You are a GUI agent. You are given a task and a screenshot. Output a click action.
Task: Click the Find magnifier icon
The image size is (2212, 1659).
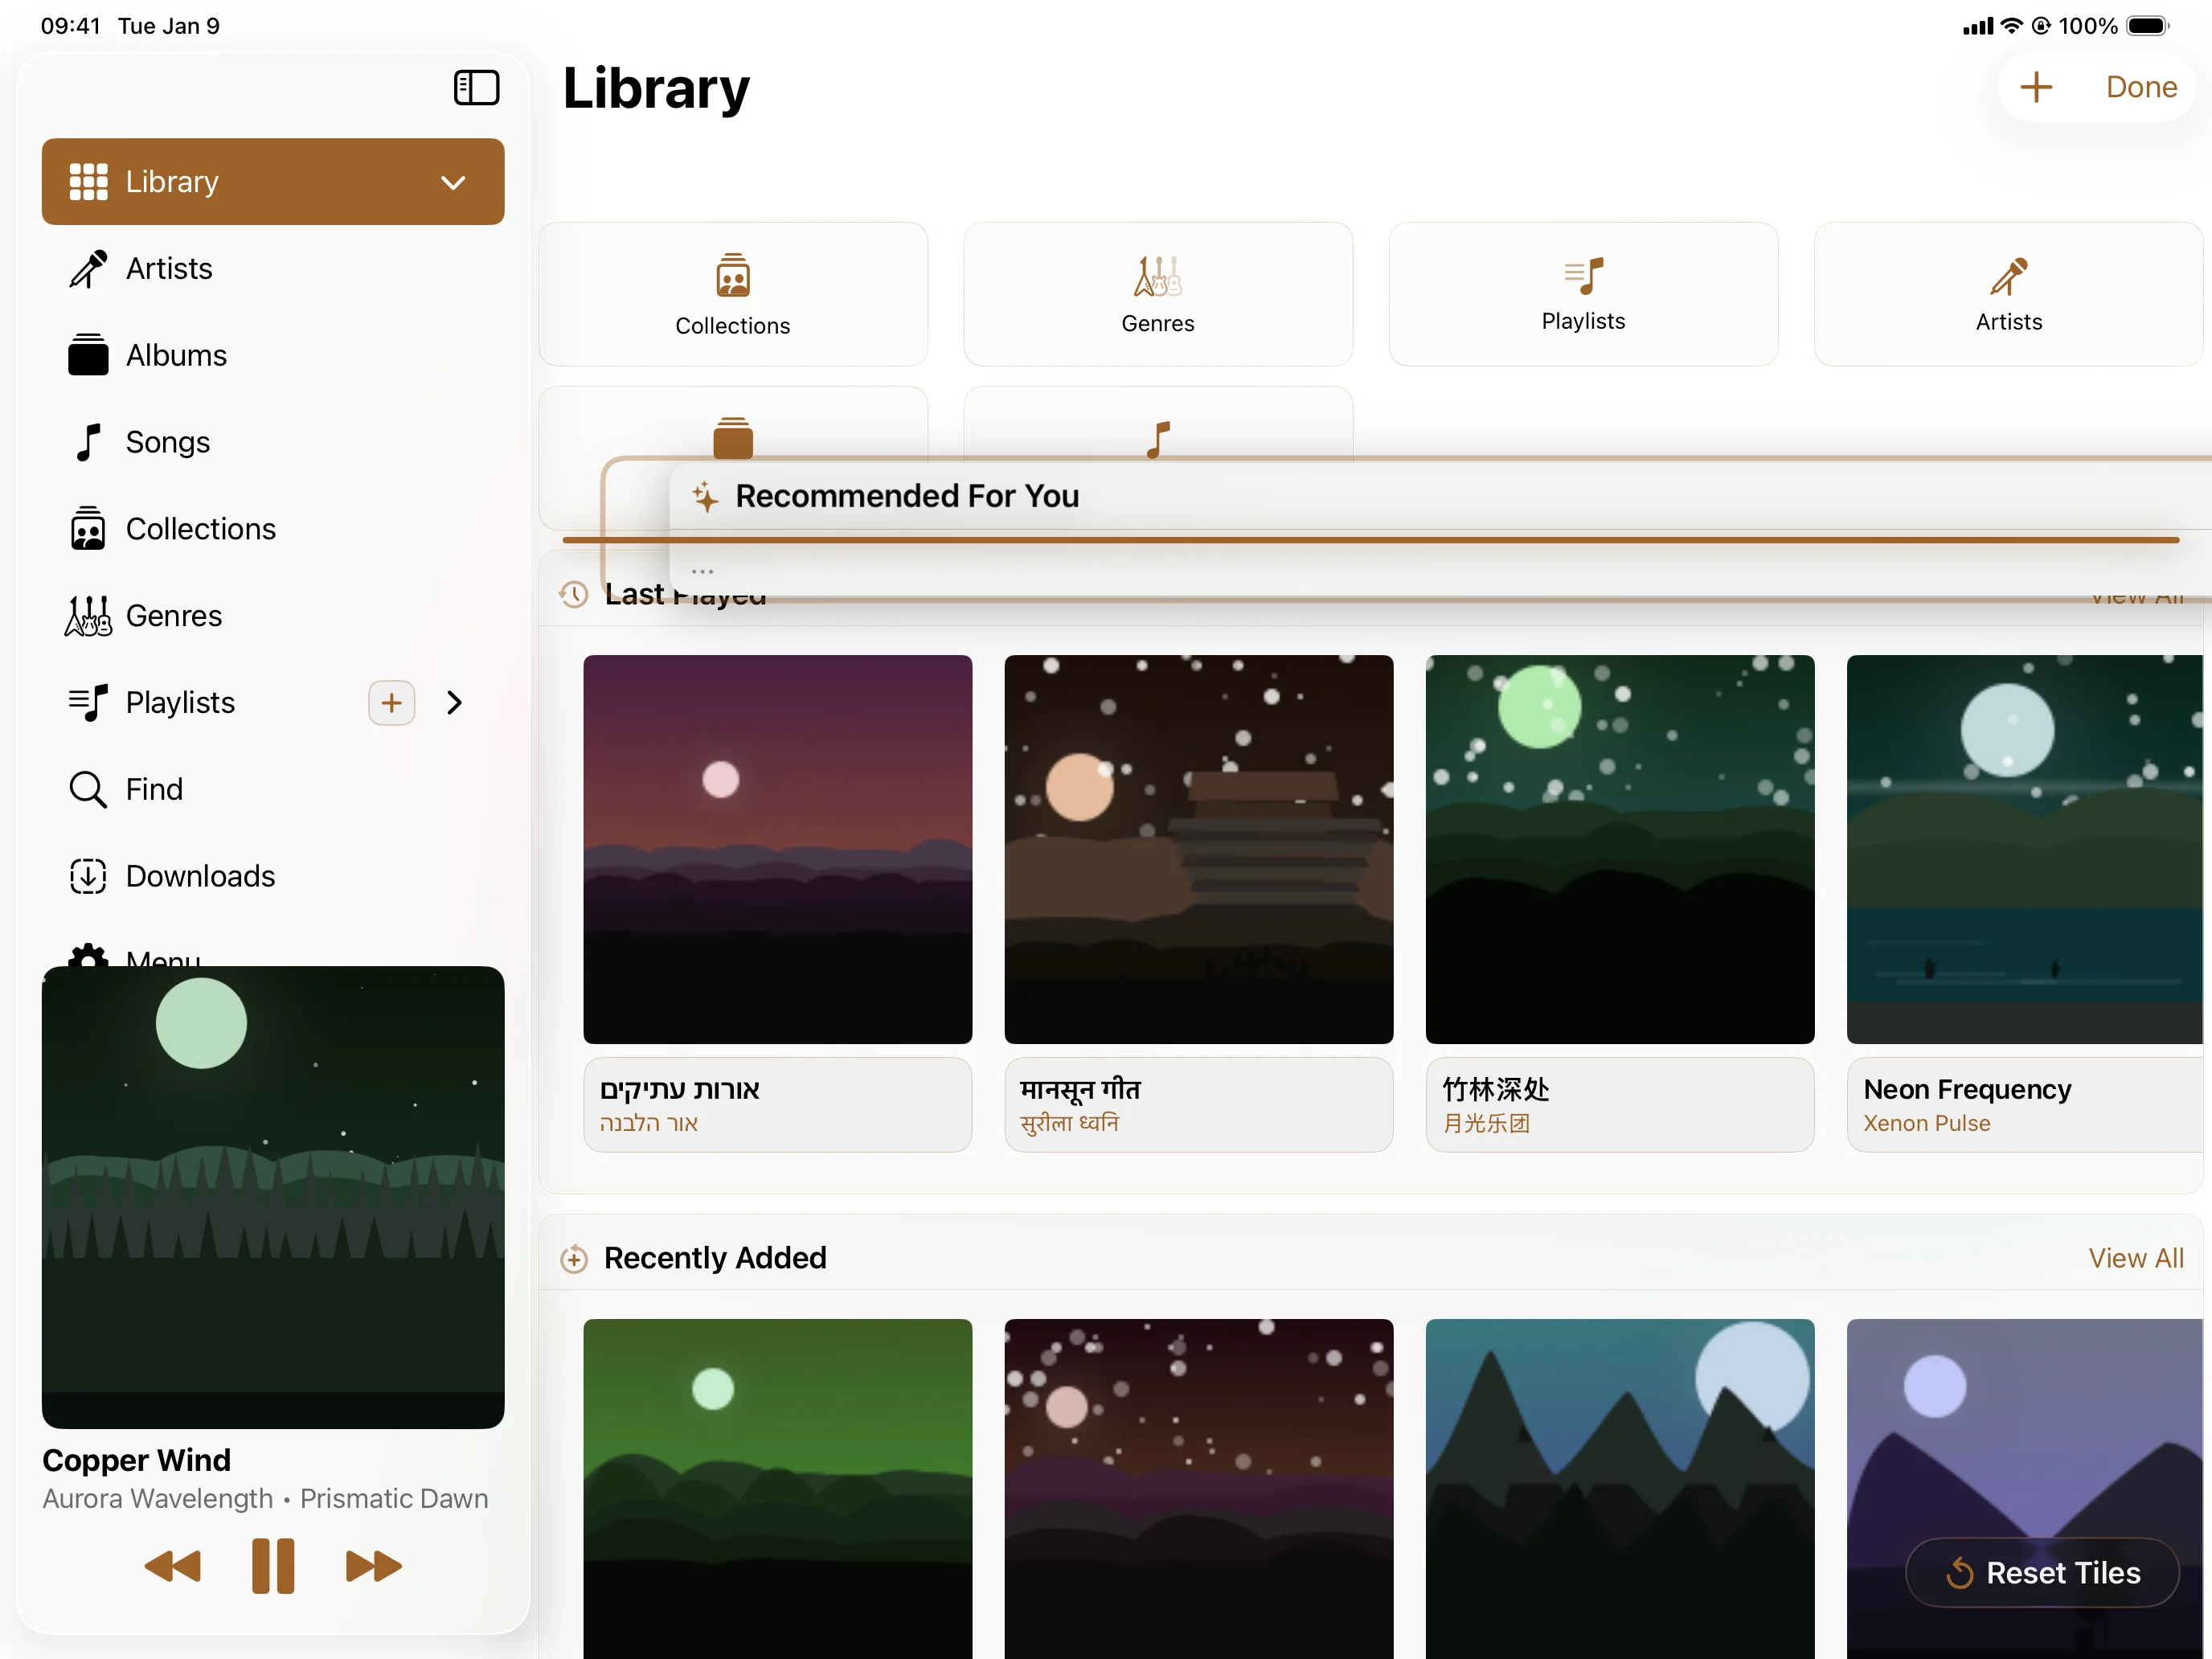(x=88, y=790)
